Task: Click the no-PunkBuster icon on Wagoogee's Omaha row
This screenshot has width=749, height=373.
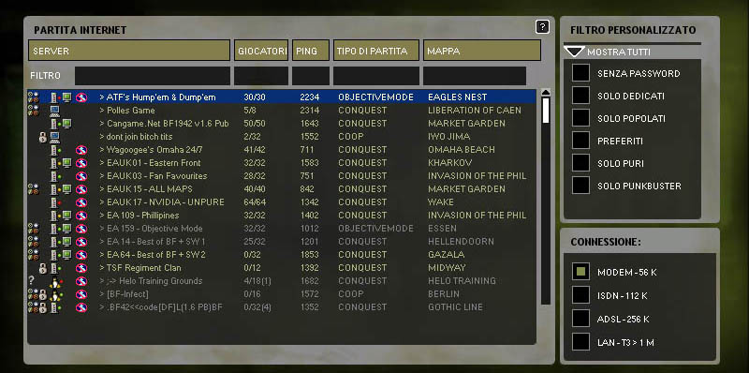Action: tap(81, 150)
